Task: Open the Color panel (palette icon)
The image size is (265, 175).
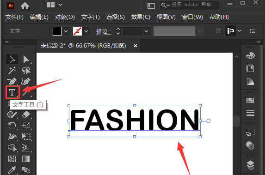Action: [250, 55]
